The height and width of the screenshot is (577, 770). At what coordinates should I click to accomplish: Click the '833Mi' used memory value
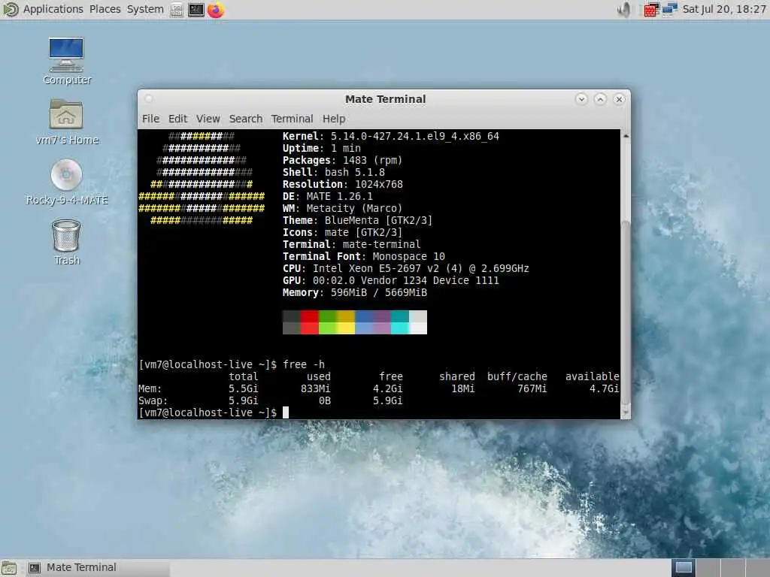point(315,388)
